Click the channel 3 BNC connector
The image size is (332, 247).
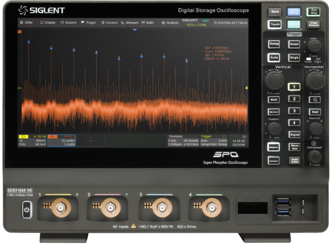tap(162, 208)
